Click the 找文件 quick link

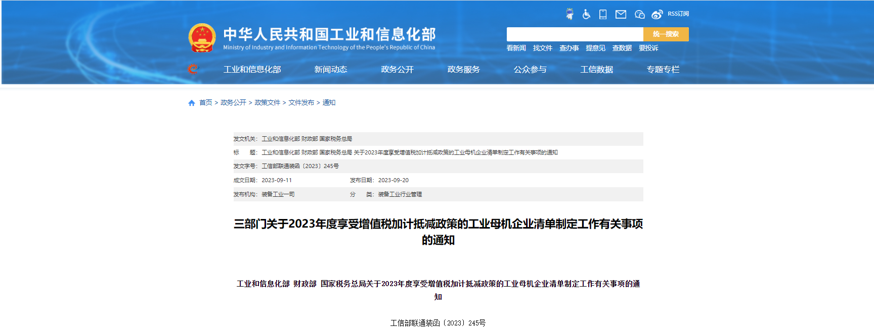click(x=542, y=48)
